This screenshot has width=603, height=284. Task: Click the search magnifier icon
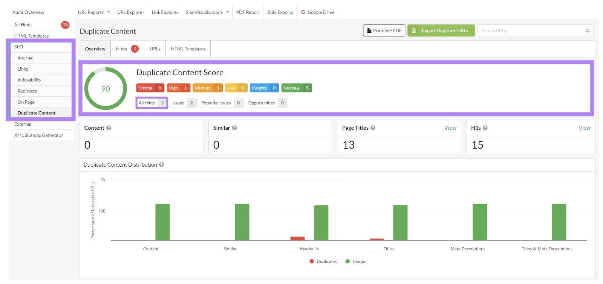click(x=588, y=31)
